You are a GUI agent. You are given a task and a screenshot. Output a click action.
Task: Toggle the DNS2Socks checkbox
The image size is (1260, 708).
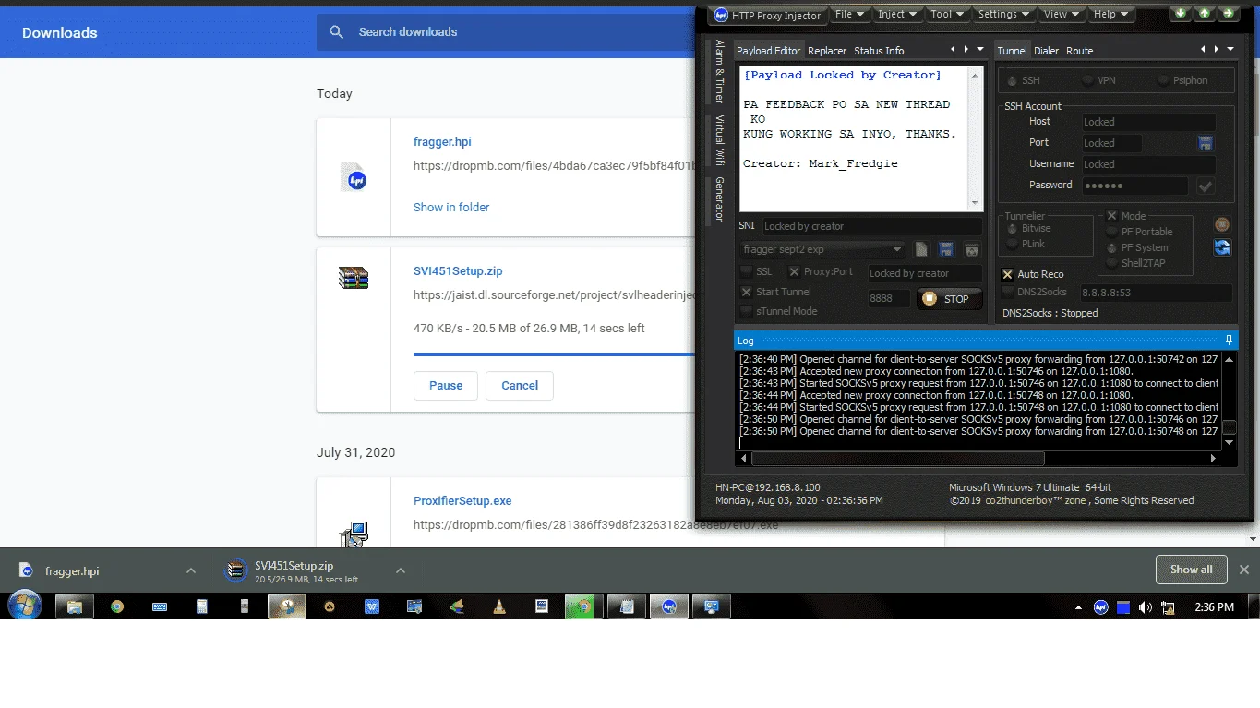[x=1008, y=292]
